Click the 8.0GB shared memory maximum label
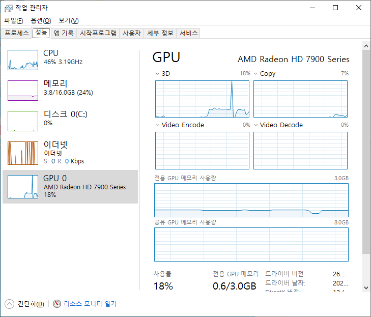Image resolution: width=371 pixels, height=317 pixels. [341, 222]
